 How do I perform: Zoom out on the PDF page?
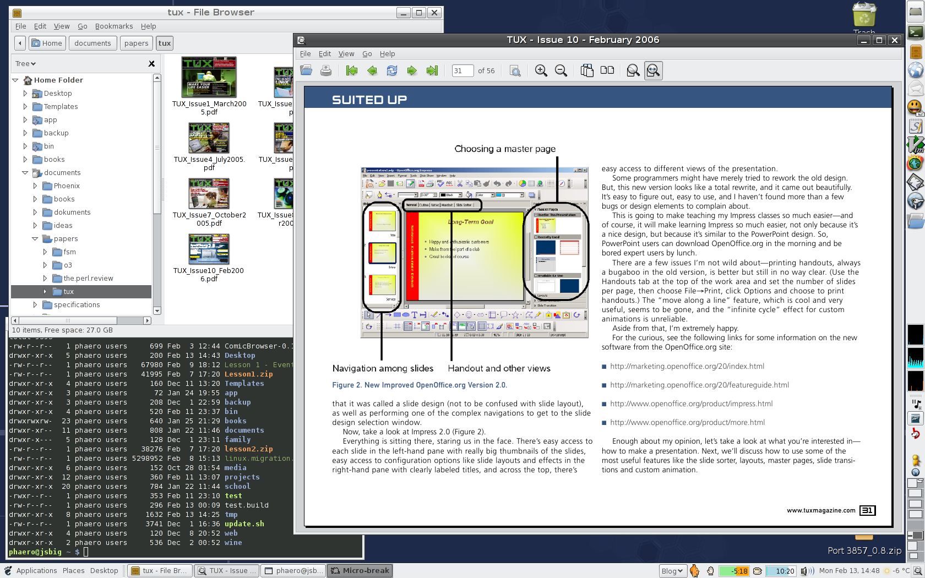tap(561, 70)
